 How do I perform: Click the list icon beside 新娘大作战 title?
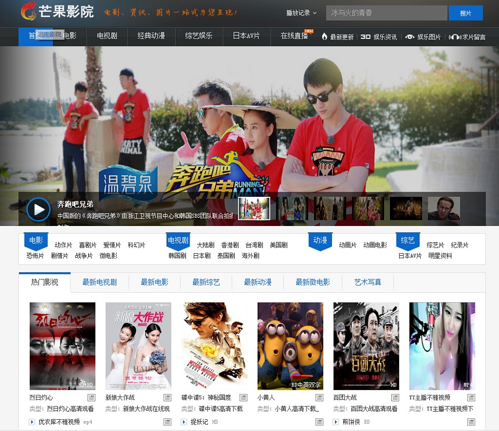click(168, 398)
